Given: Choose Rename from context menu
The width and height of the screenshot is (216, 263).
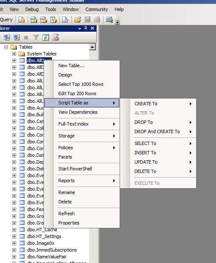Looking at the screenshot, I should [x=82, y=192].
